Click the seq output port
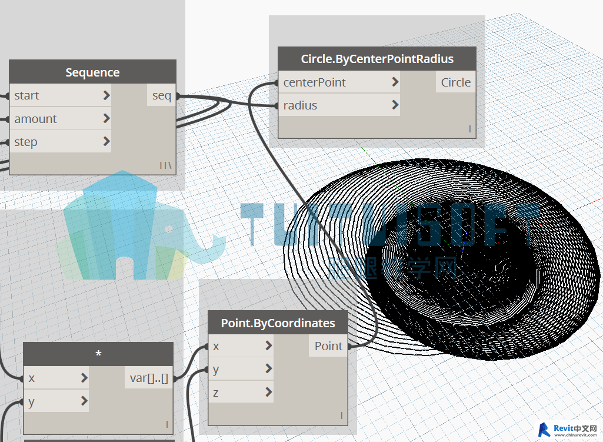The image size is (603, 442). pos(162,95)
